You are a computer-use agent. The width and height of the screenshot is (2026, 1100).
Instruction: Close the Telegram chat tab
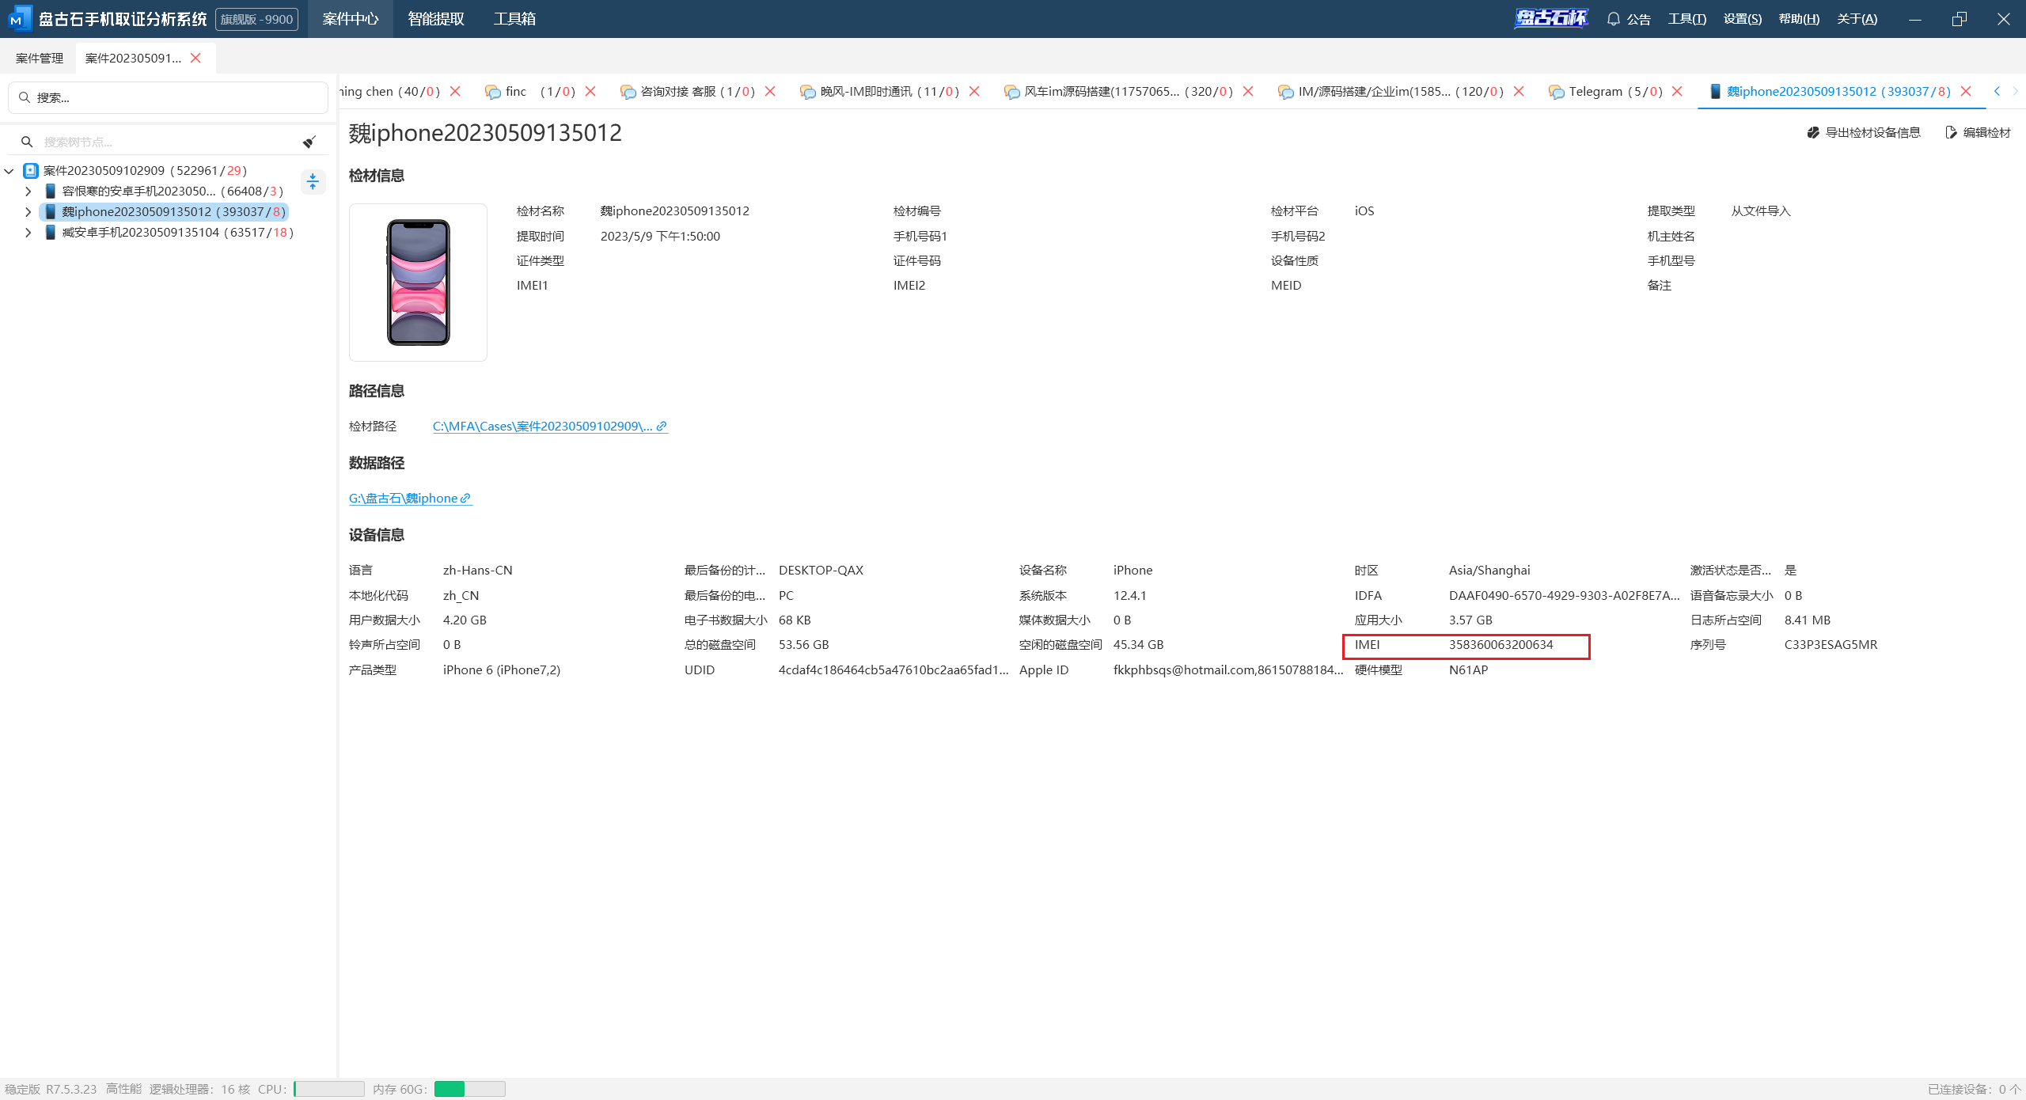point(1677,92)
